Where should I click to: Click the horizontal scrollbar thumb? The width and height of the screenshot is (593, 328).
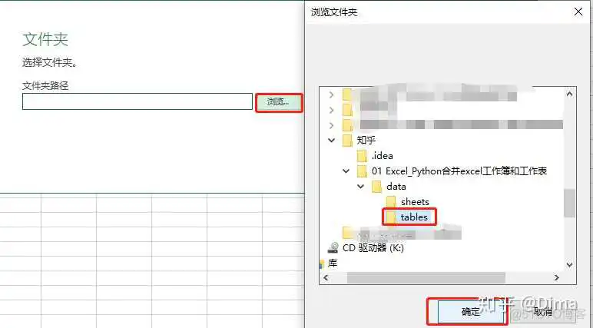(426, 277)
